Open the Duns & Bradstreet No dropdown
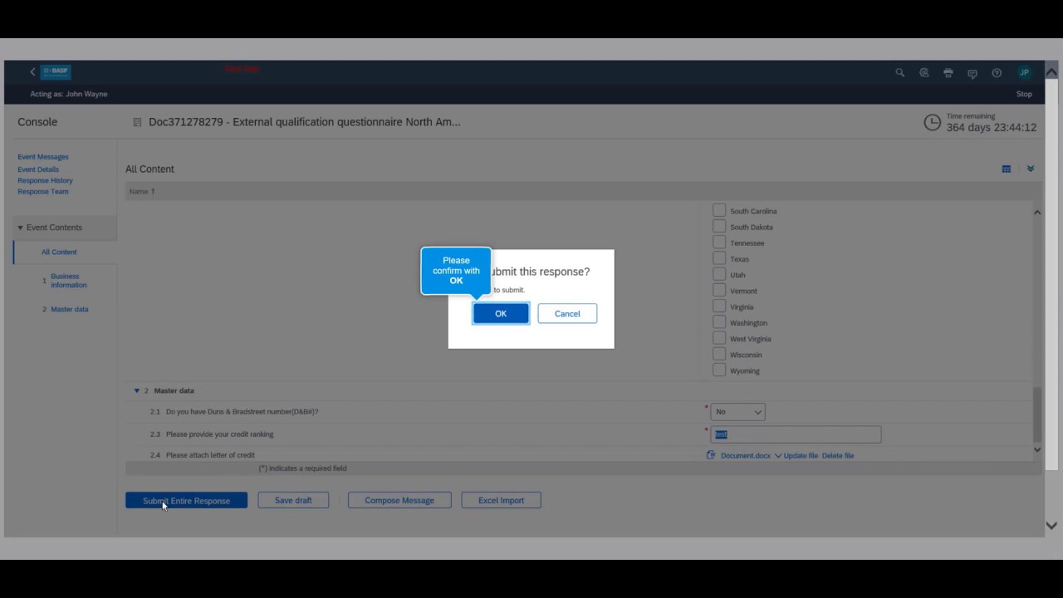 pos(737,412)
